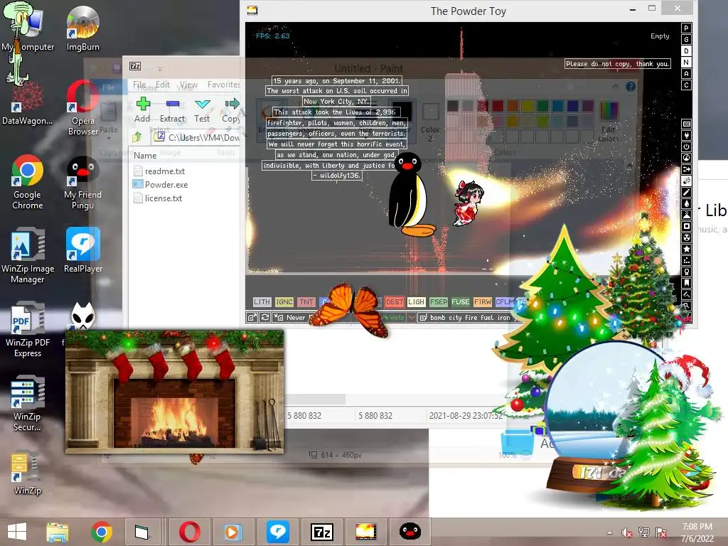
Task: Toggle the P option in Powder Toy
Action: pyautogui.click(x=686, y=28)
